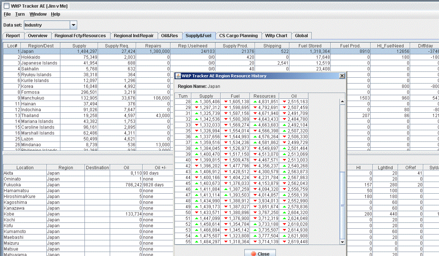Click the green up arrow for turn 55 Supply
Viewport: 439px width, 256px height.
tap(197, 242)
